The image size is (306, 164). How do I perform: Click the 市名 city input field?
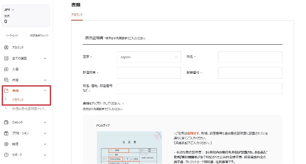(250, 57)
